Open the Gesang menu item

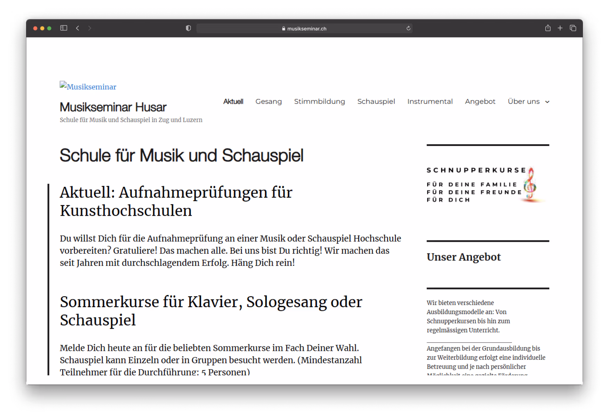pos(269,101)
